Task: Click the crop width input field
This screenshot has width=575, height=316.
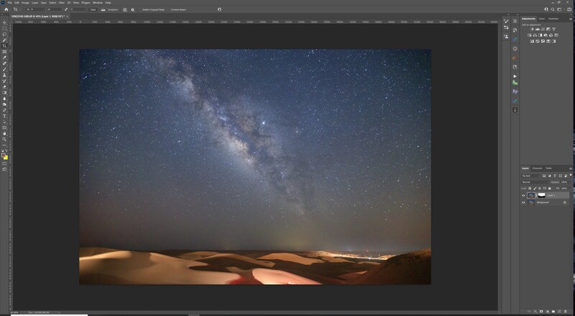Action: [55, 9]
